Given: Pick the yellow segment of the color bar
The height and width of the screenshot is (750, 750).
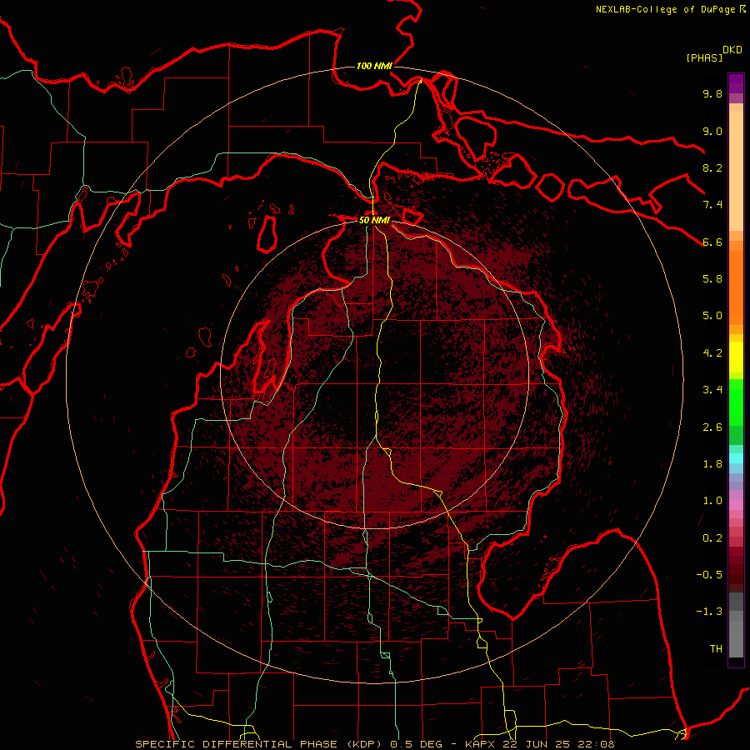Looking at the screenshot, I should click(736, 357).
